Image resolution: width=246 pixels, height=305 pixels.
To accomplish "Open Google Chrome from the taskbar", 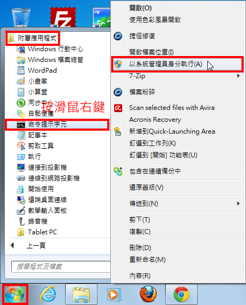I will pyautogui.click(x=181, y=295).
